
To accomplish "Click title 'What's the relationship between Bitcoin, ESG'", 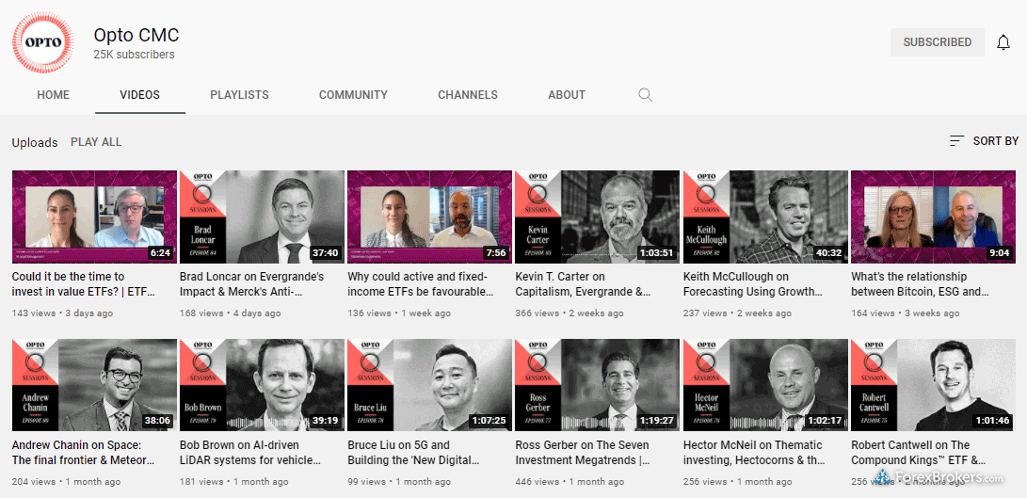I will (921, 284).
